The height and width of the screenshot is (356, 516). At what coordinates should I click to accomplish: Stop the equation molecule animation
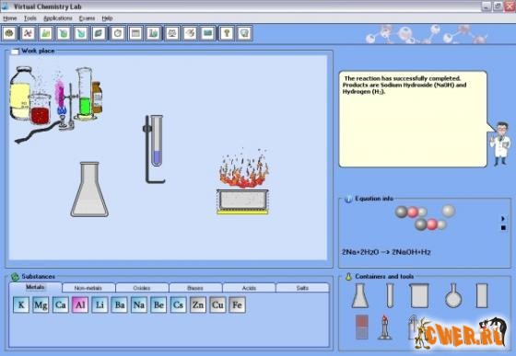tap(503, 227)
